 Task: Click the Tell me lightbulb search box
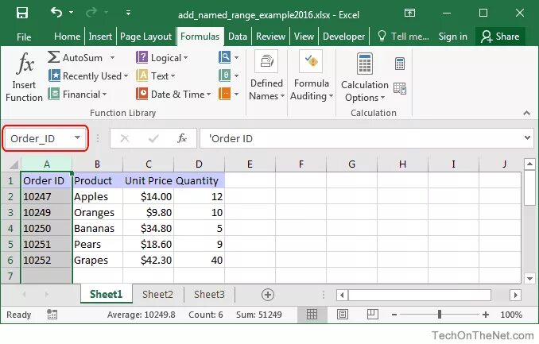click(x=403, y=37)
